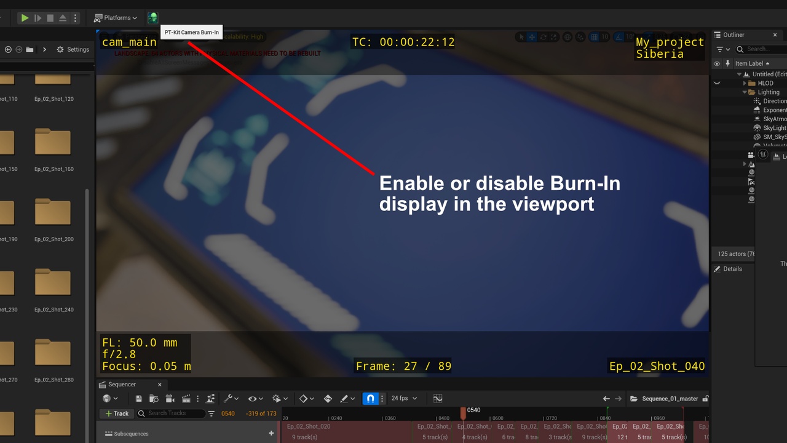The width and height of the screenshot is (787, 443).
Task: Open the Platforms dropdown
Action: (116, 18)
